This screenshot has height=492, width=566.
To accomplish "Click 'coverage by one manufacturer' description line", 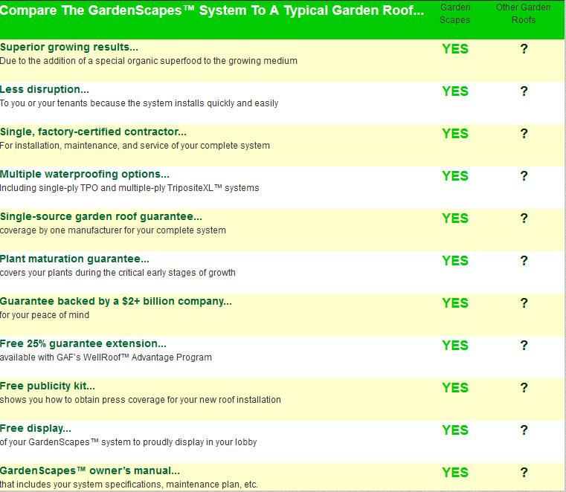I will pyautogui.click(x=113, y=230).
